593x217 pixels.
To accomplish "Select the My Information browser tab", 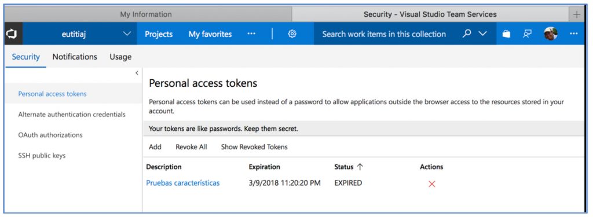I will 146,14.
